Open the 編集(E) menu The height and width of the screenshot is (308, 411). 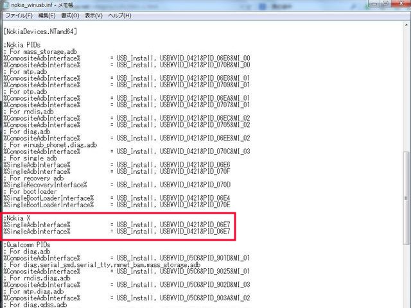47,15
